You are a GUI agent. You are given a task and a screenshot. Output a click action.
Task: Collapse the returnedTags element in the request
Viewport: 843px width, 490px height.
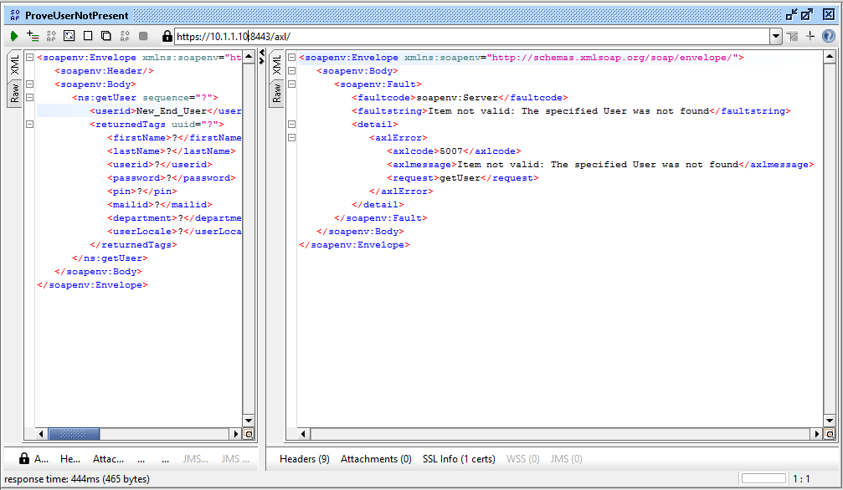point(29,124)
